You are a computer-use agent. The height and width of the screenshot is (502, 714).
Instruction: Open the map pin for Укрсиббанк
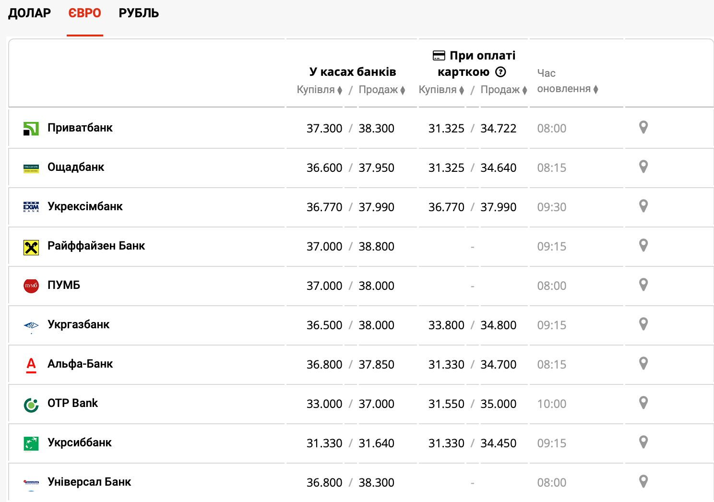click(x=643, y=442)
